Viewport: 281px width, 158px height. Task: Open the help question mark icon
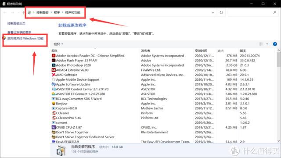275,44
